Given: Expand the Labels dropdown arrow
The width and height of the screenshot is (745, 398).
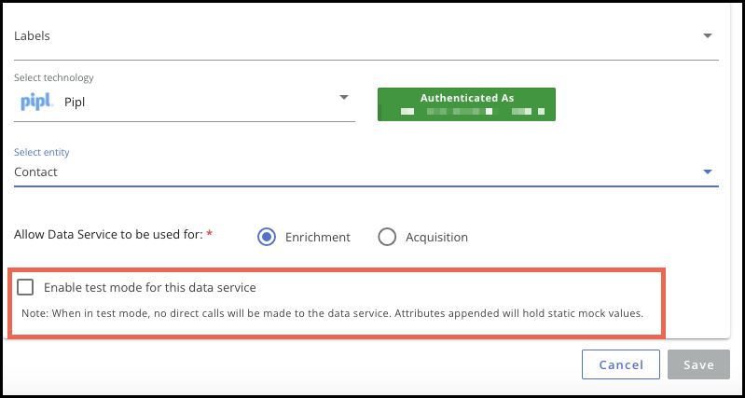Looking at the screenshot, I should tap(708, 36).
